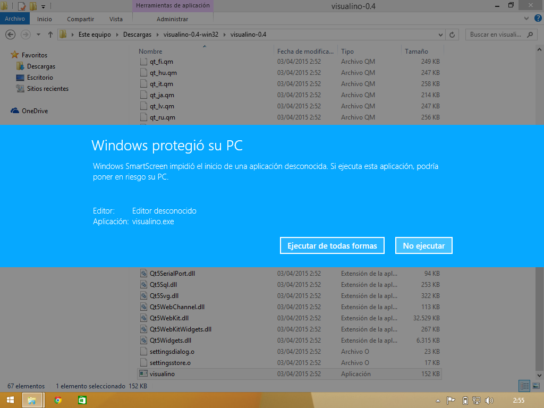Open OneDrive in the navigation pane
This screenshot has width=544, height=408.
(35, 110)
